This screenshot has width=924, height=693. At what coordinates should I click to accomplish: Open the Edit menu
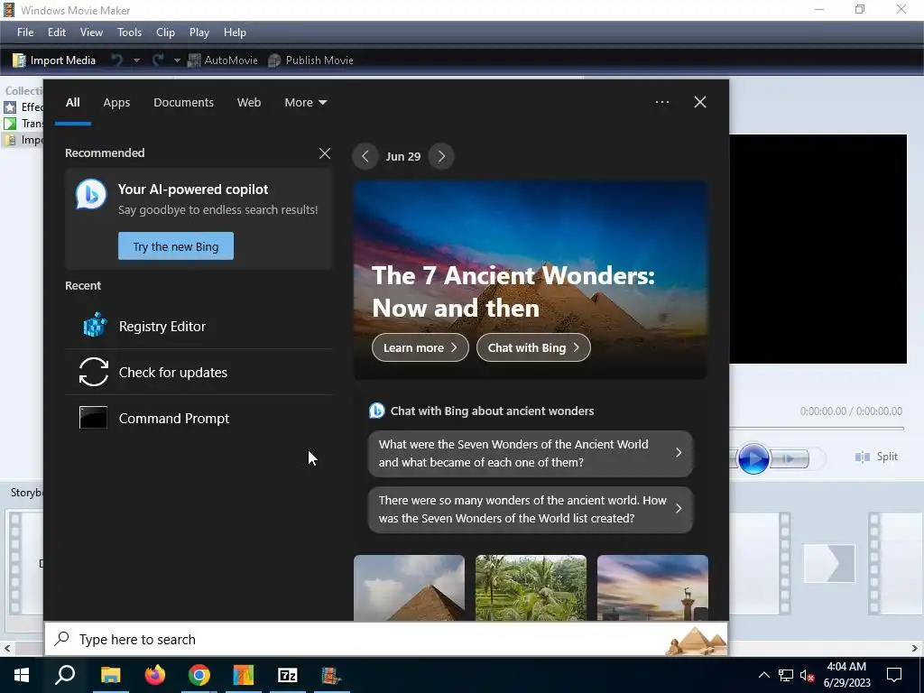pyautogui.click(x=57, y=32)
